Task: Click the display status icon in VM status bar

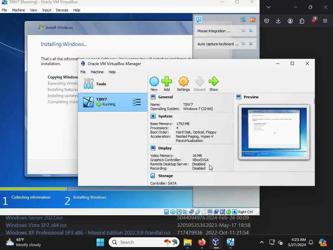Action: [210, 212]
